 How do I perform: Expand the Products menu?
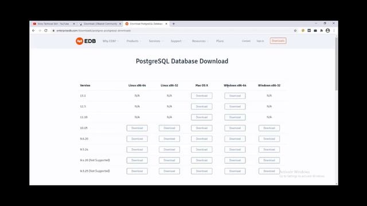coord(134,41)
